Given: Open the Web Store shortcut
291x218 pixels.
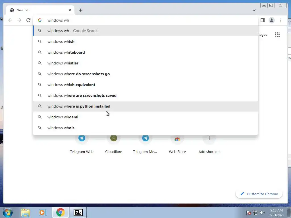Looking at the screenshot, I should pos(177,144).
